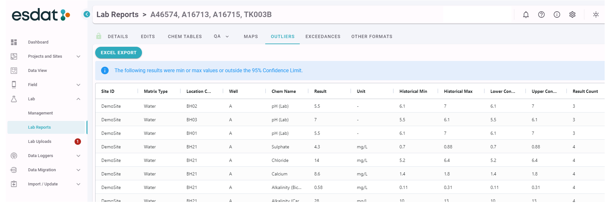Viewport: 615px width, 218px height.
Task: Click the Calcium chem name cell
Action: [x=279, y=174]
